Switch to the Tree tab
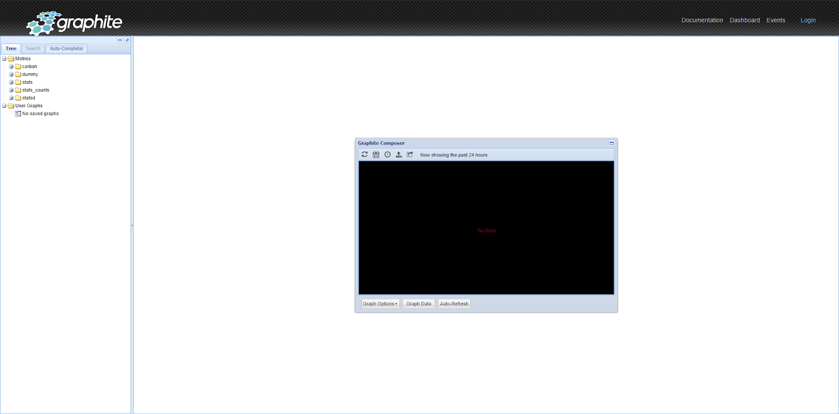Viewport: 839px width, 414px height. (11, 49)
